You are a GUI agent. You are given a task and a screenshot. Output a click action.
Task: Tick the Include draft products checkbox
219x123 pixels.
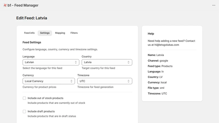[x=24, y=111]
